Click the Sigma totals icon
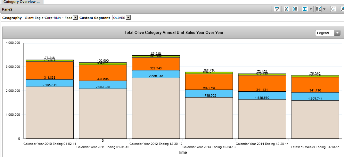Screen dimensions: 344x157 tap(305, 9)
